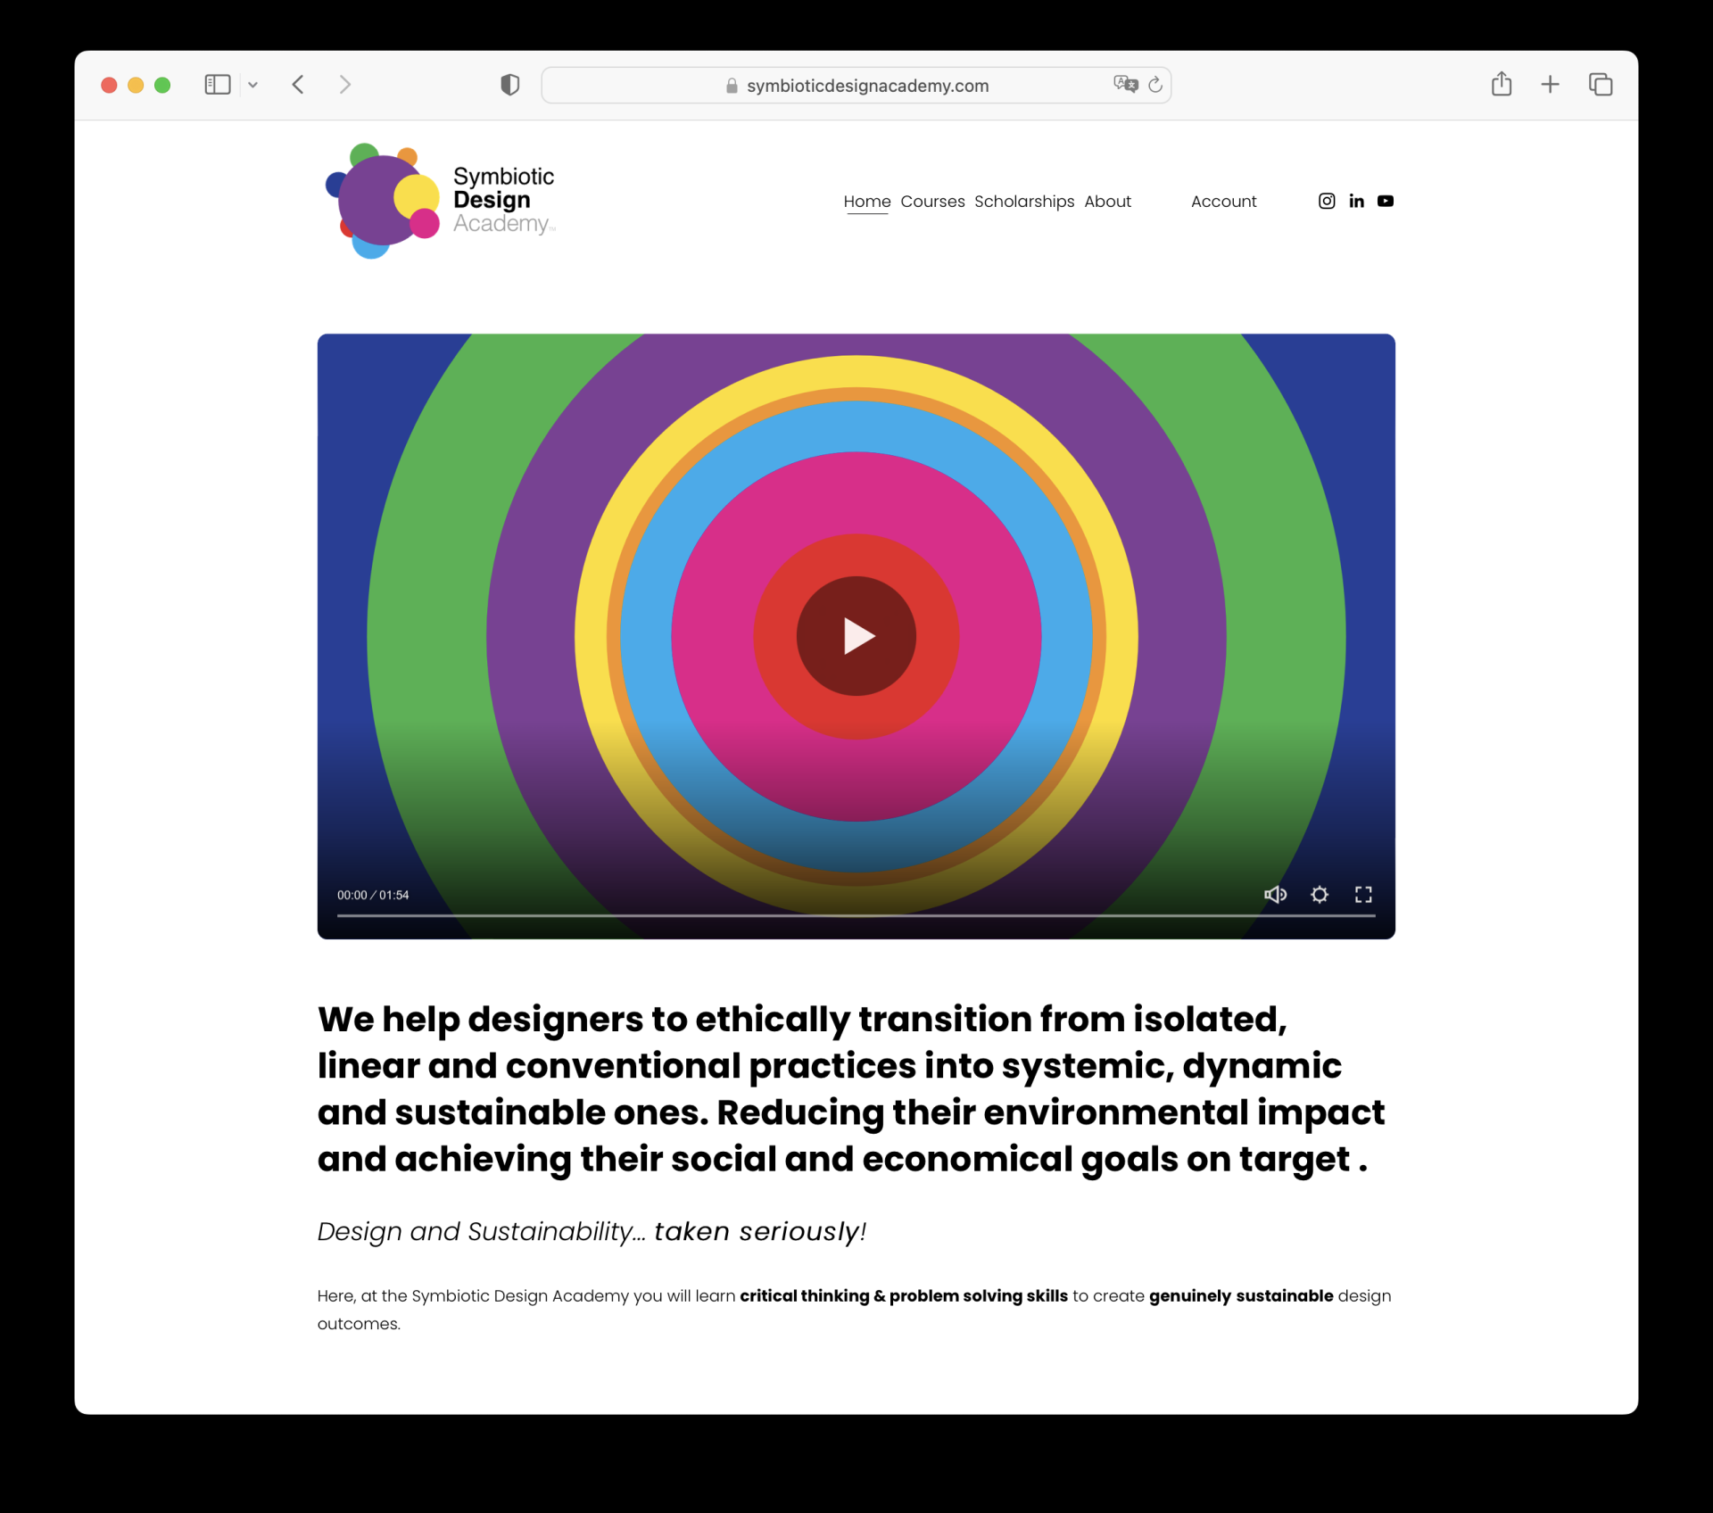Screen dimensions: 1713x1513
Task: Click the privacy shield icon
Action: 509,85
